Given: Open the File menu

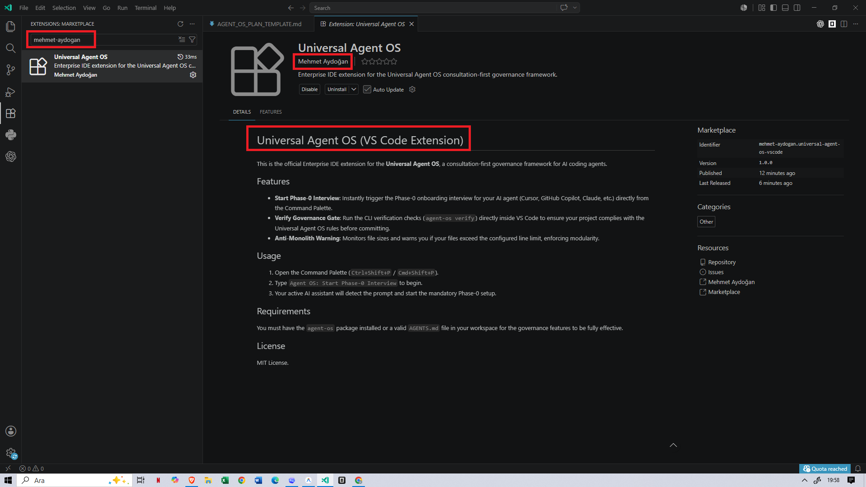Looking at the screenshot, I should click(24, 8).
